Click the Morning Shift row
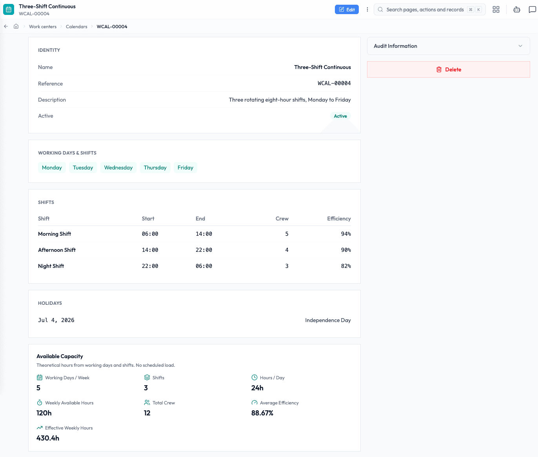 point(194,234)
